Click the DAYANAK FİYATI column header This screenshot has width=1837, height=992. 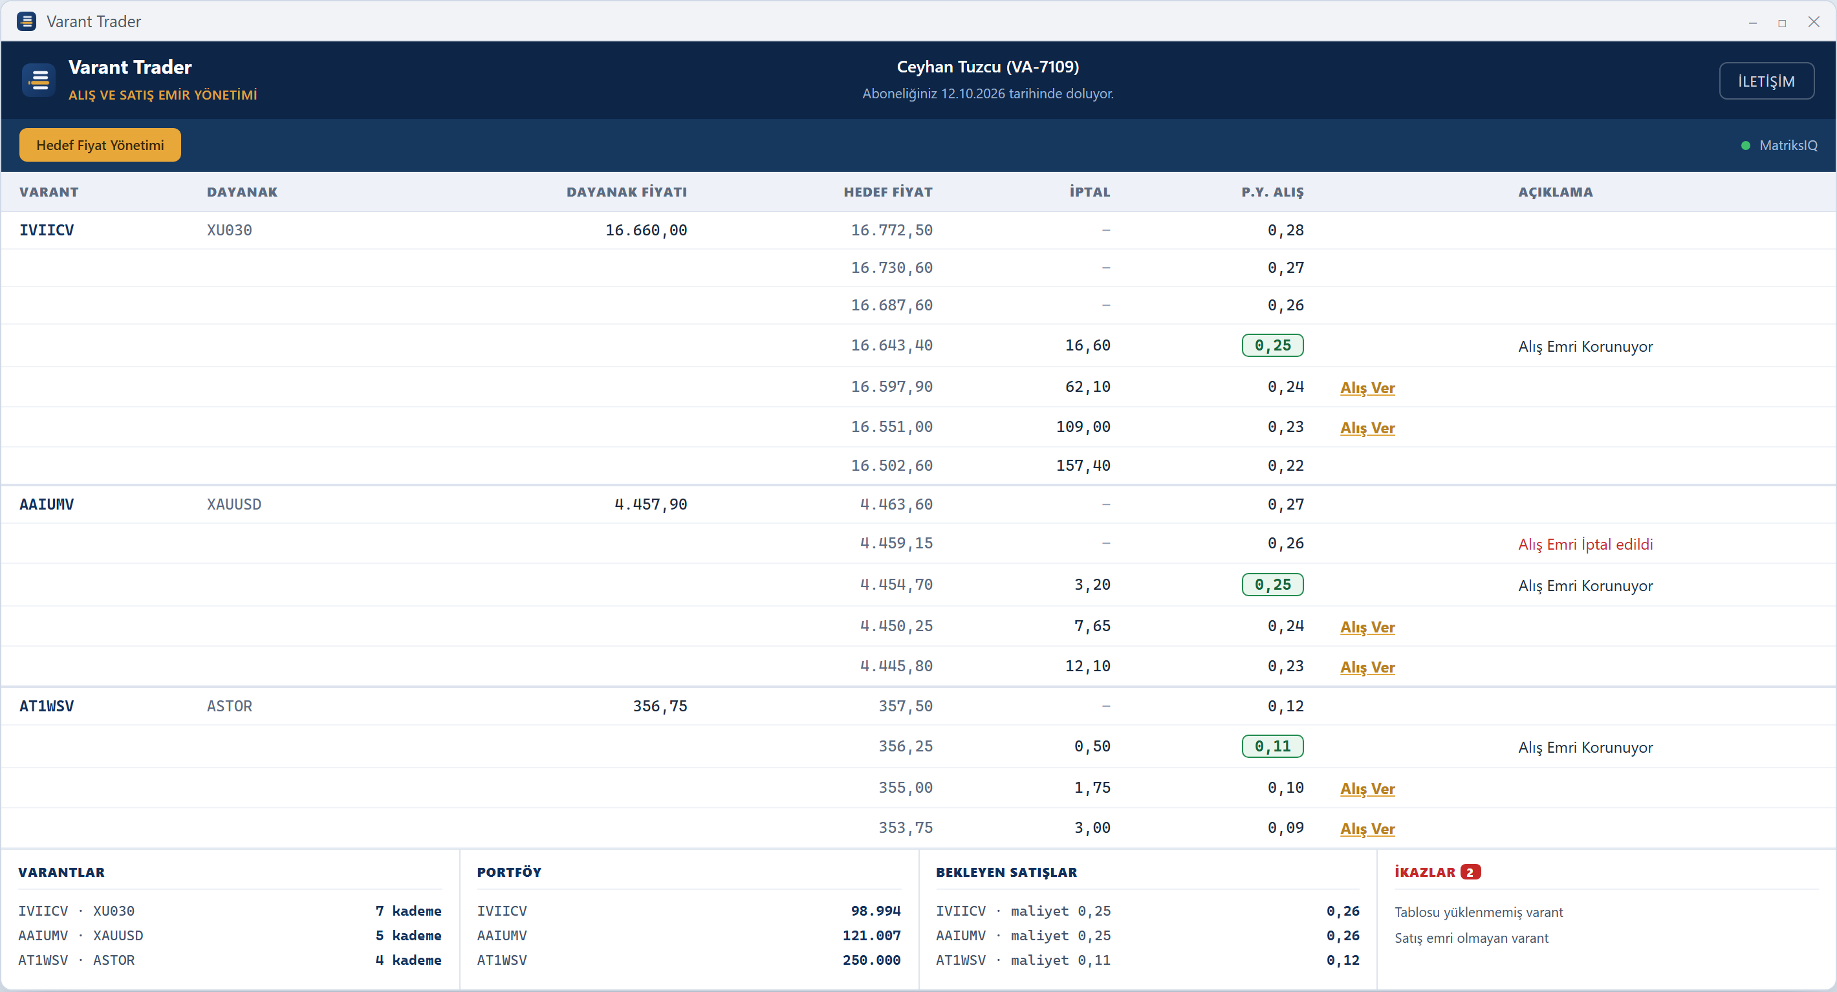[x=627, y=192]
